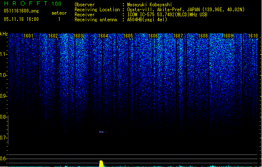Click meteor count value 1
Screen dimensions: 262x167
click(x=59, y=19)
